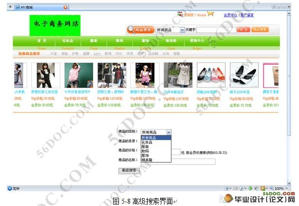
Task: Click the 电子商务网站 green logo banner
Action: tap(55, 25)
